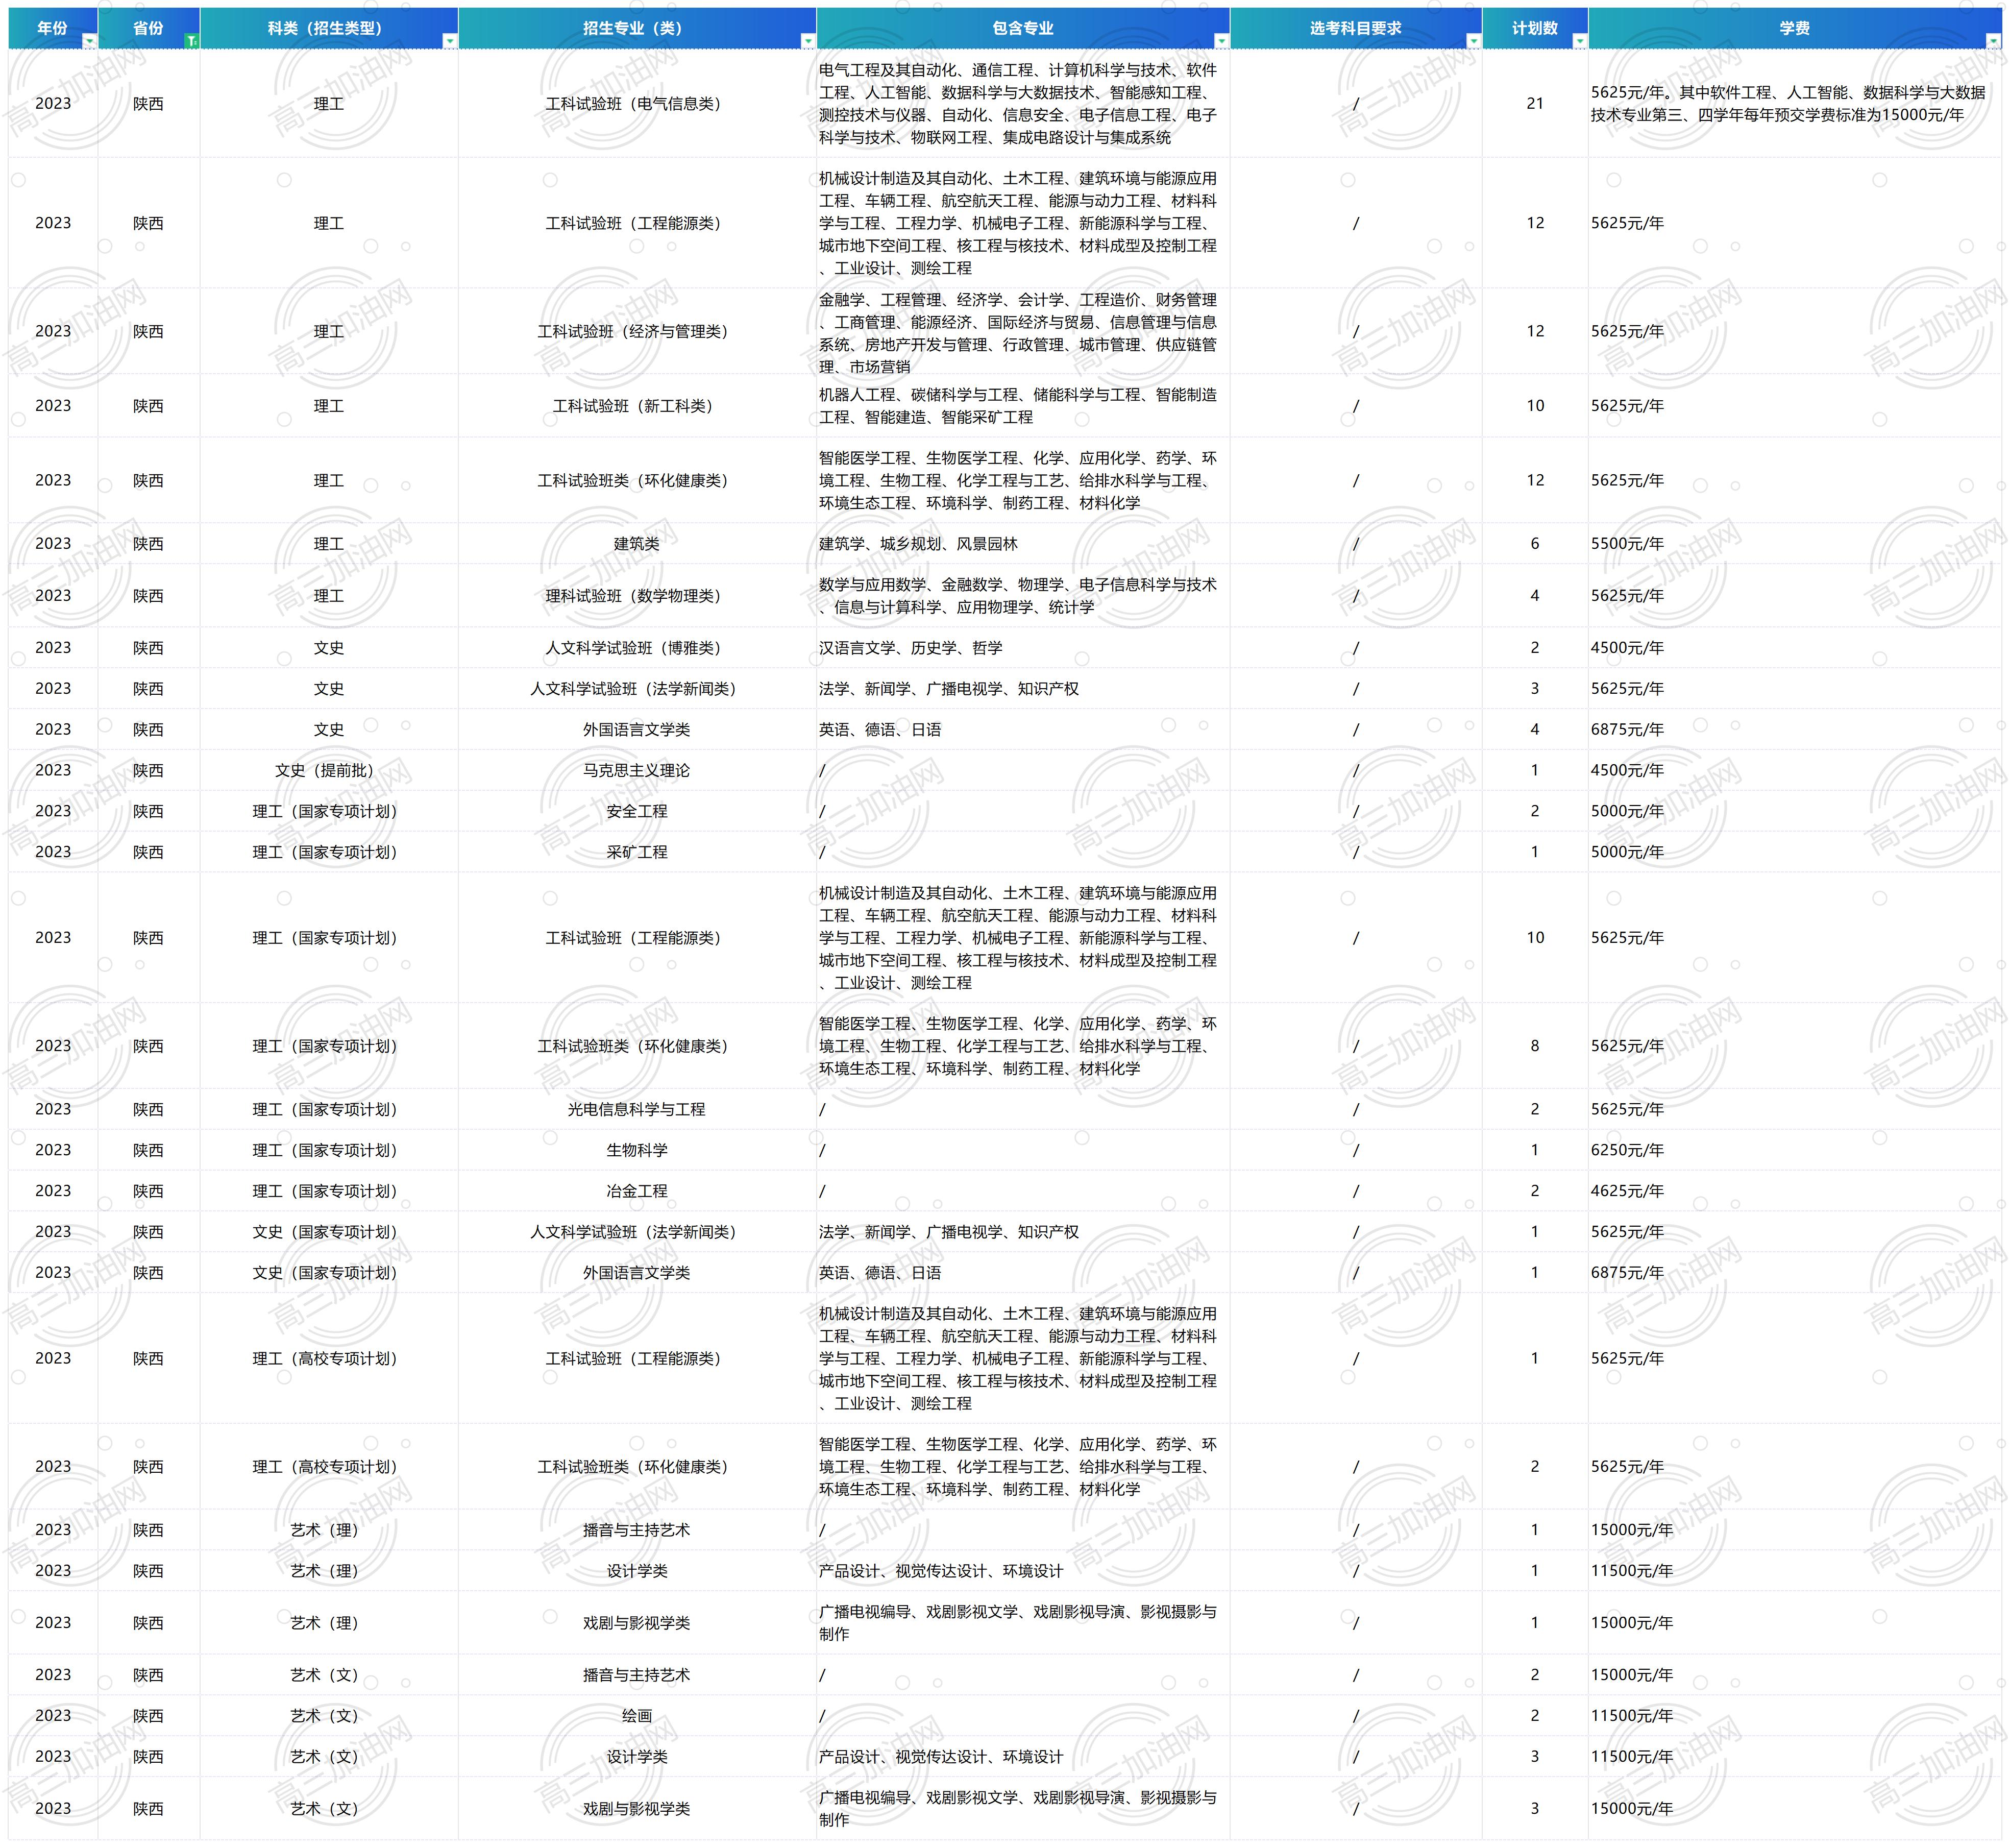
Task: Open the 科类（招生类型） filter dropdown arrow
Action: [x=450, y=41]
